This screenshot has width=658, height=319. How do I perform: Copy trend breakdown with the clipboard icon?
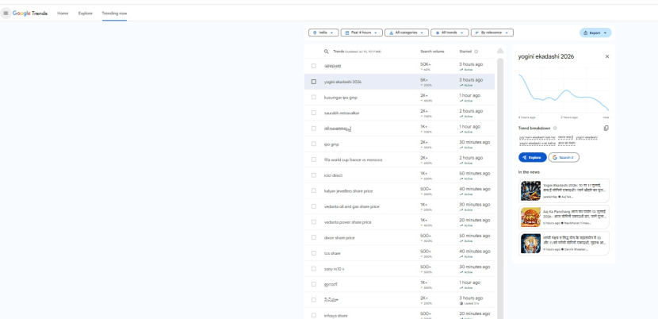pos(606,129)
